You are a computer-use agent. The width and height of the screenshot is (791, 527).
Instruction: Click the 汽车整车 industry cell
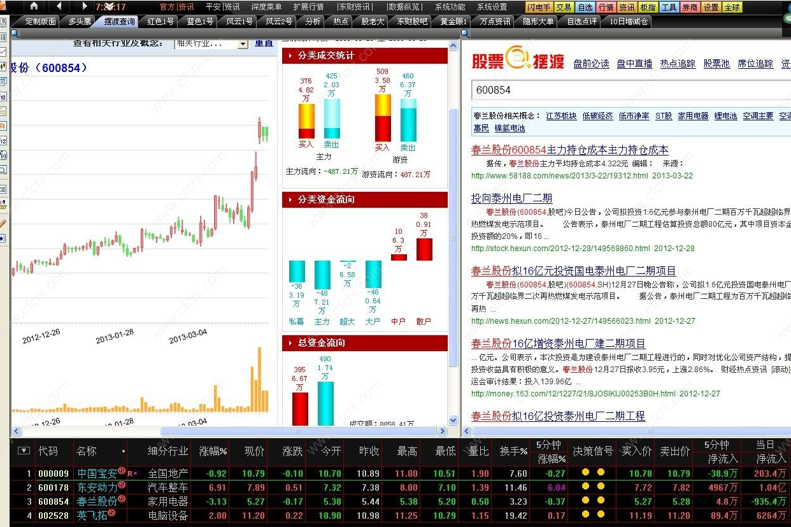[168, 487]
